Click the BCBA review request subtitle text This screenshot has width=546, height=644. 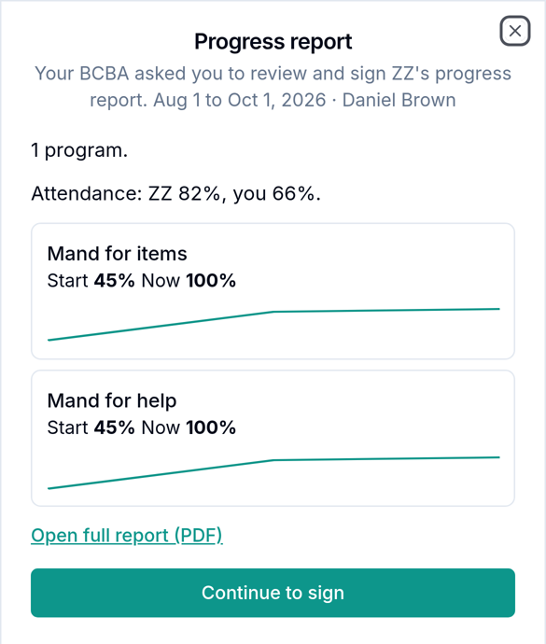(x=273, y=87)
